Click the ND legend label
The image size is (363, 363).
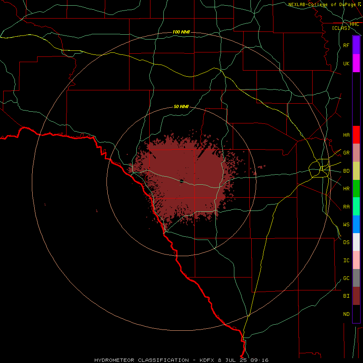[x=346, y=314]
